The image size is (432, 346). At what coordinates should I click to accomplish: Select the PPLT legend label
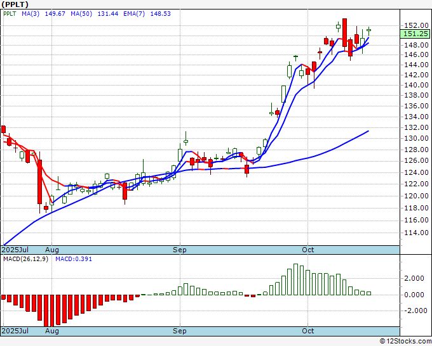(10, 14)
